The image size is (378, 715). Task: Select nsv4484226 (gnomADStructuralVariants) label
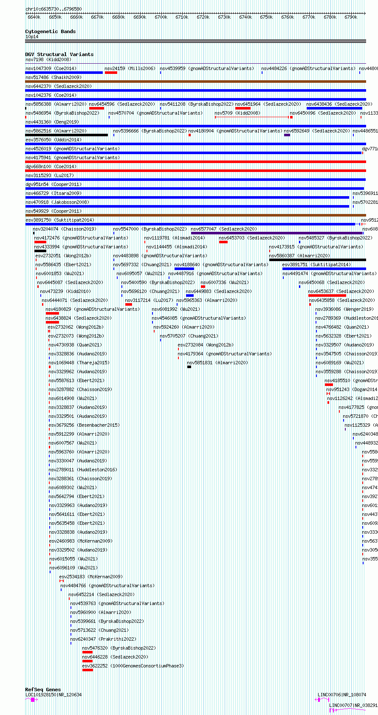[308, 68]
